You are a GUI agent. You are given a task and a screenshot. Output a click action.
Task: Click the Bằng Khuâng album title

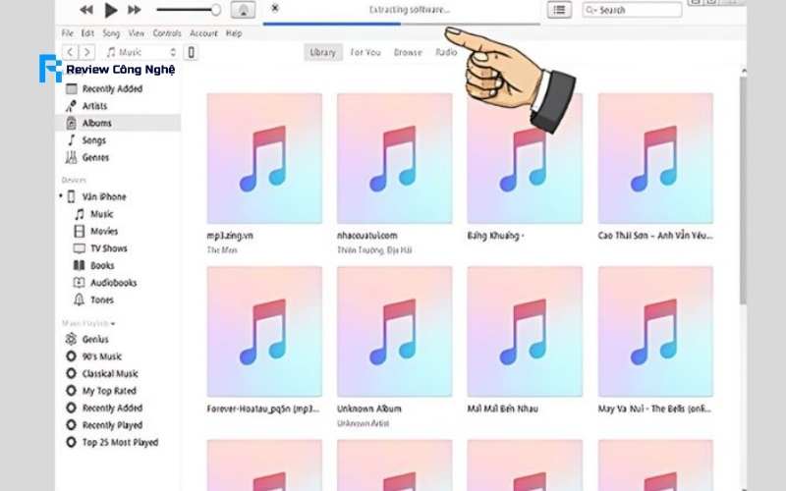click(495, 236)
